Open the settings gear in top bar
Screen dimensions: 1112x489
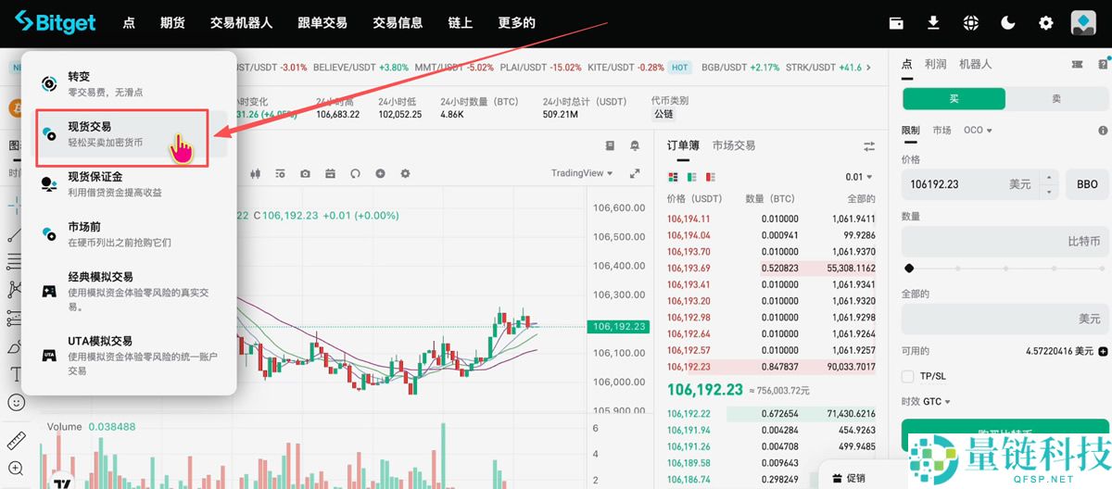point(1046,23)
